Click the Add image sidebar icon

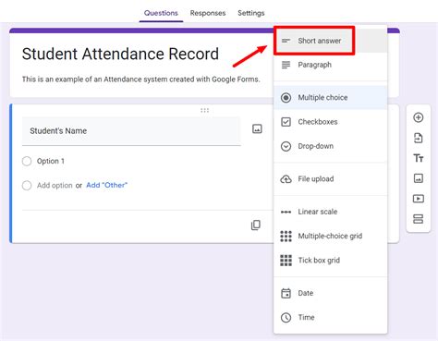coord(418,178)
